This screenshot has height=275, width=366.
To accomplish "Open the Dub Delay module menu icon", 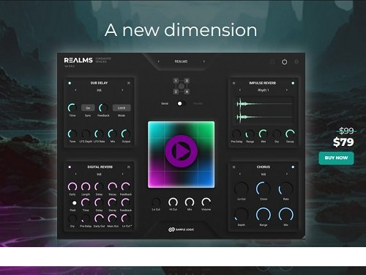I will point(129,83).
